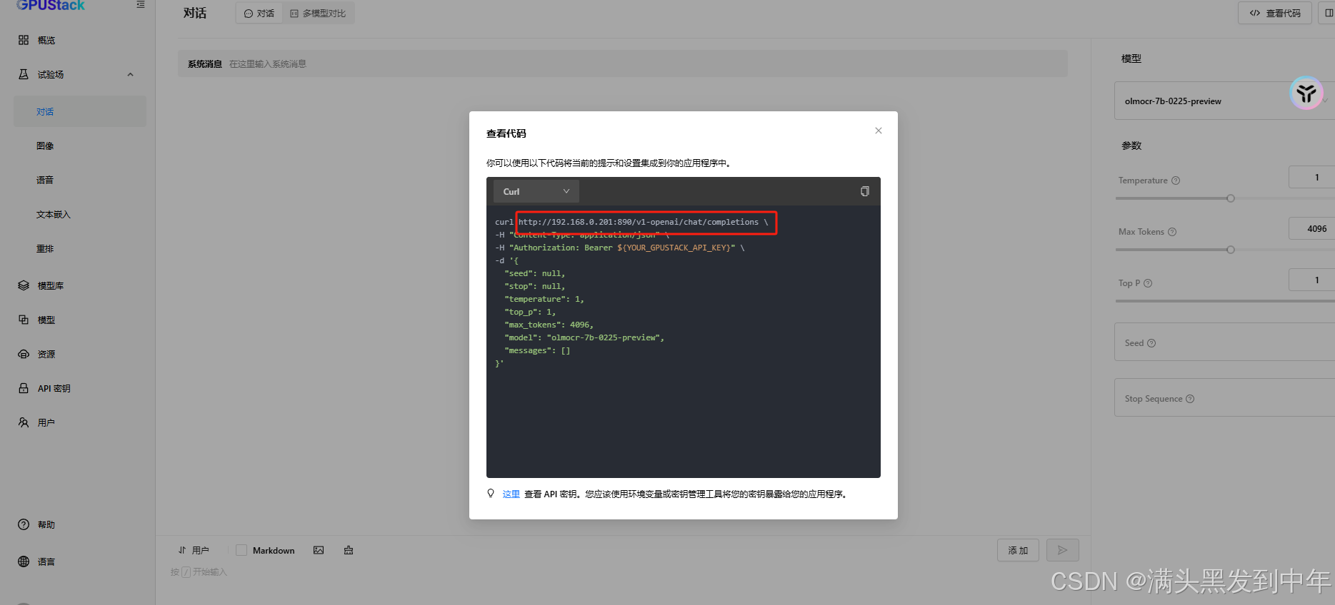Follow the 这里 API key link

511,494
